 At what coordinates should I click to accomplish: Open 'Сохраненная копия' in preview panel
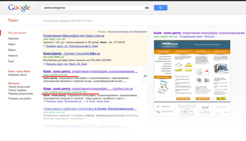[191, 37]
